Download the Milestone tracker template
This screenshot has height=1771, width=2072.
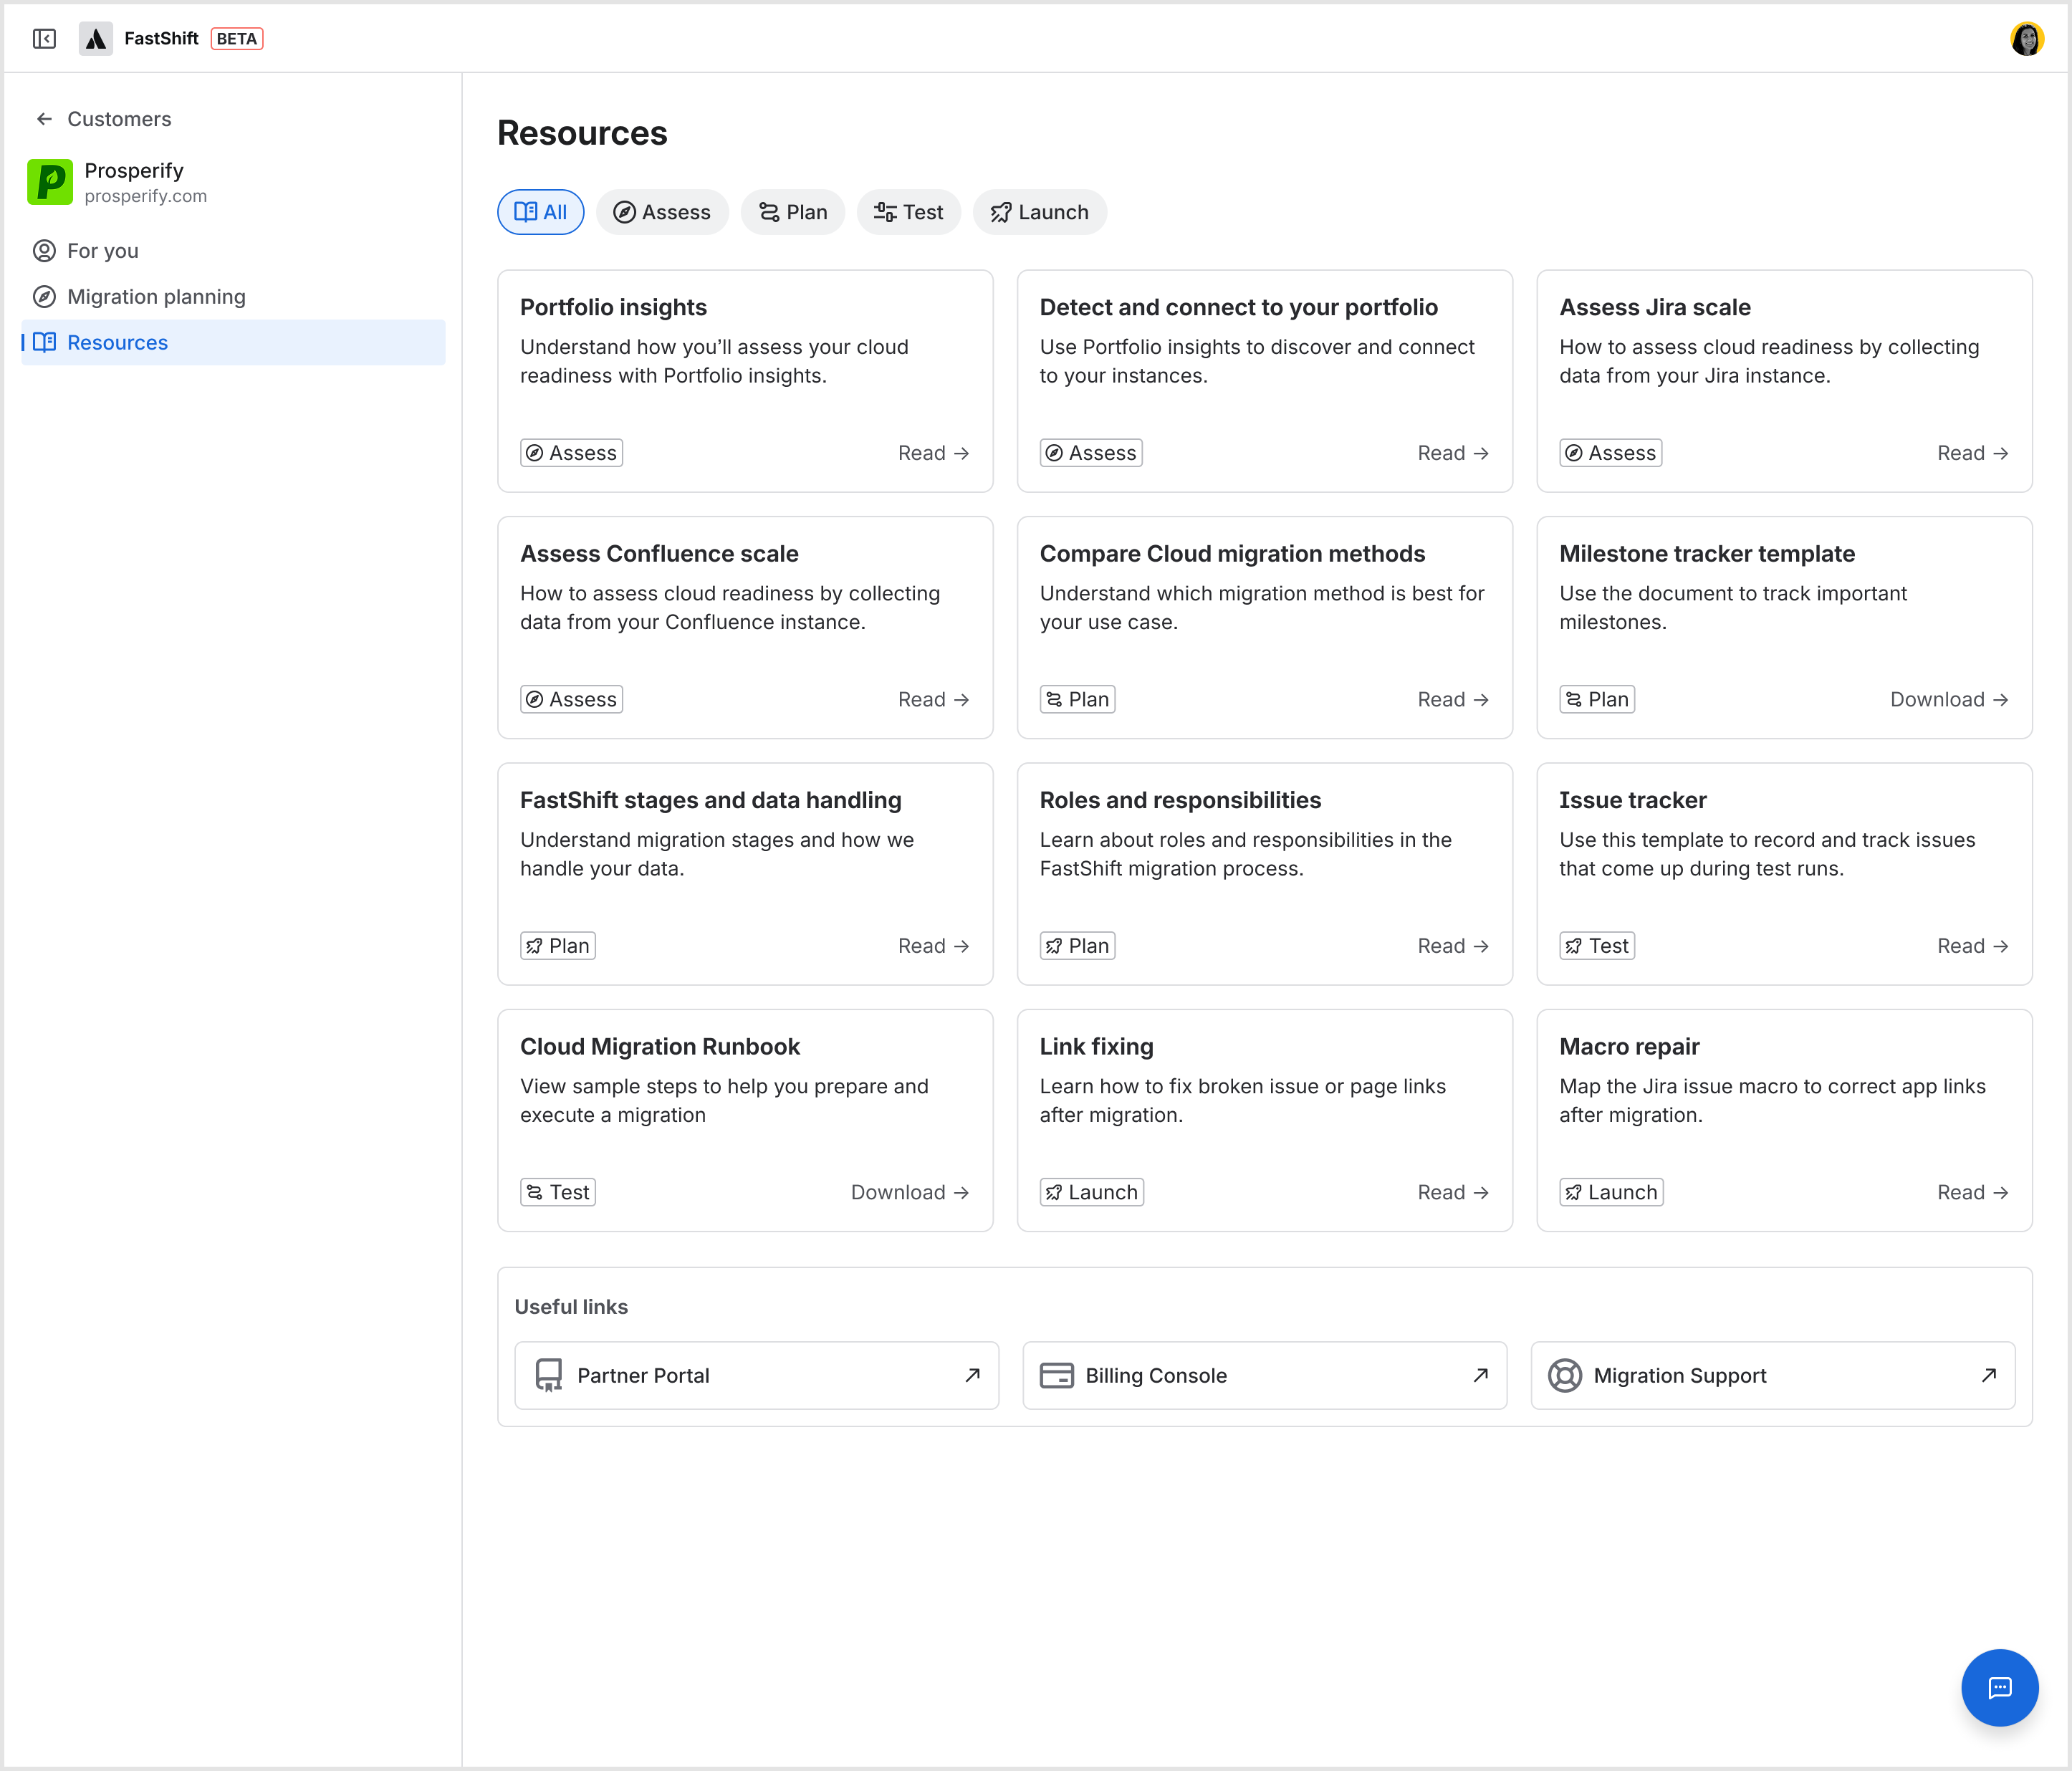[1948, 699]
